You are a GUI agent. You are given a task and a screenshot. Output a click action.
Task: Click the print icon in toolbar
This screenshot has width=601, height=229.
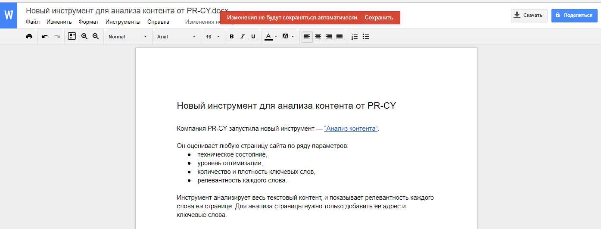coord(29,37)
